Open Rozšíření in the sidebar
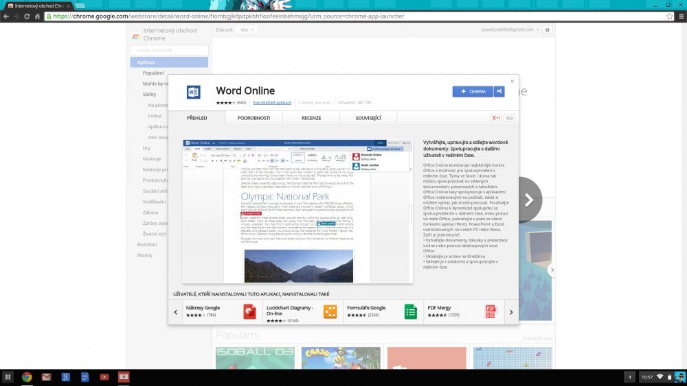 (147, 245)
